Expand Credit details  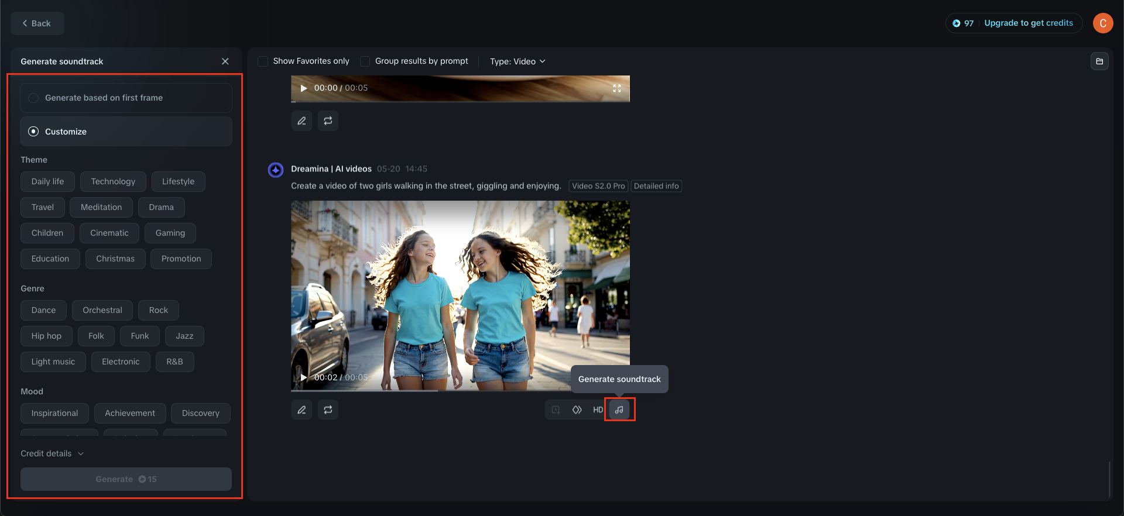[x=52, y=453]
